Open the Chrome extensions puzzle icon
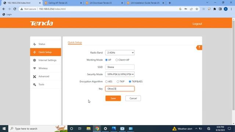Viewport: 235px width, 132px height. [x=214, y=9]
